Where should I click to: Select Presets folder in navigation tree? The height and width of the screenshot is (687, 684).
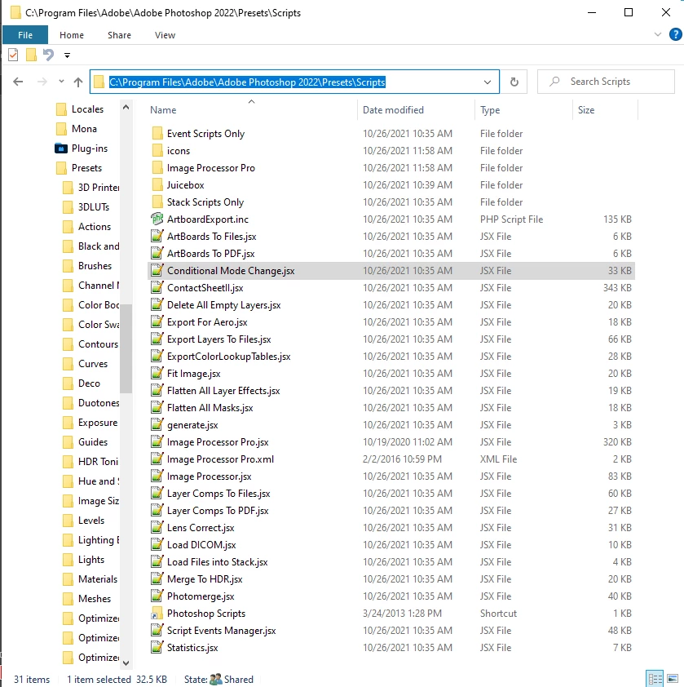click(86, 168)
